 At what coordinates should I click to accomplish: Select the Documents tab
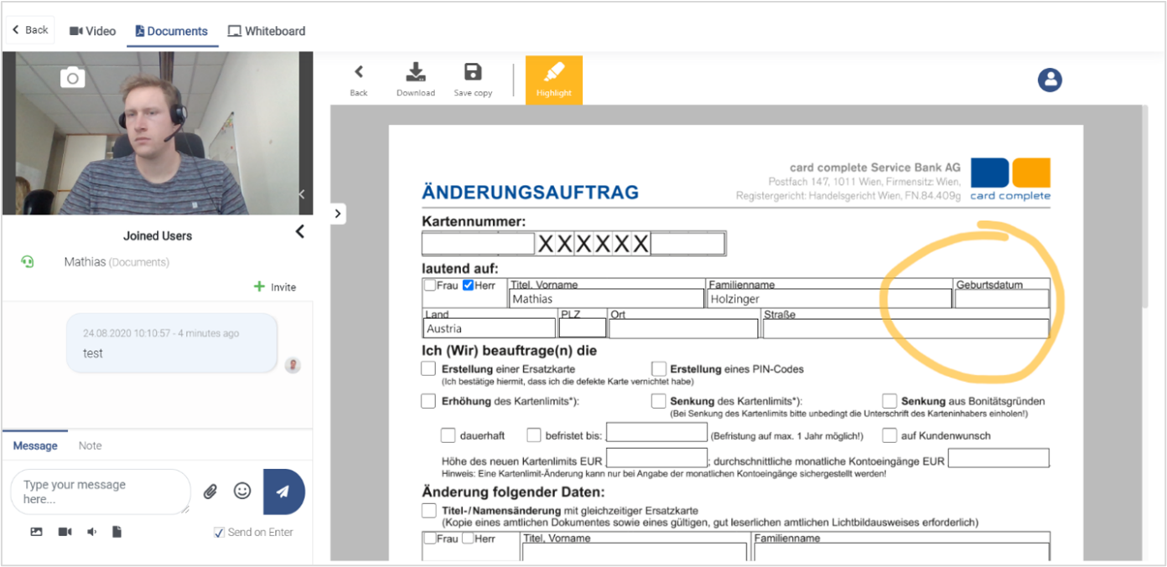[x=172, y=31]
